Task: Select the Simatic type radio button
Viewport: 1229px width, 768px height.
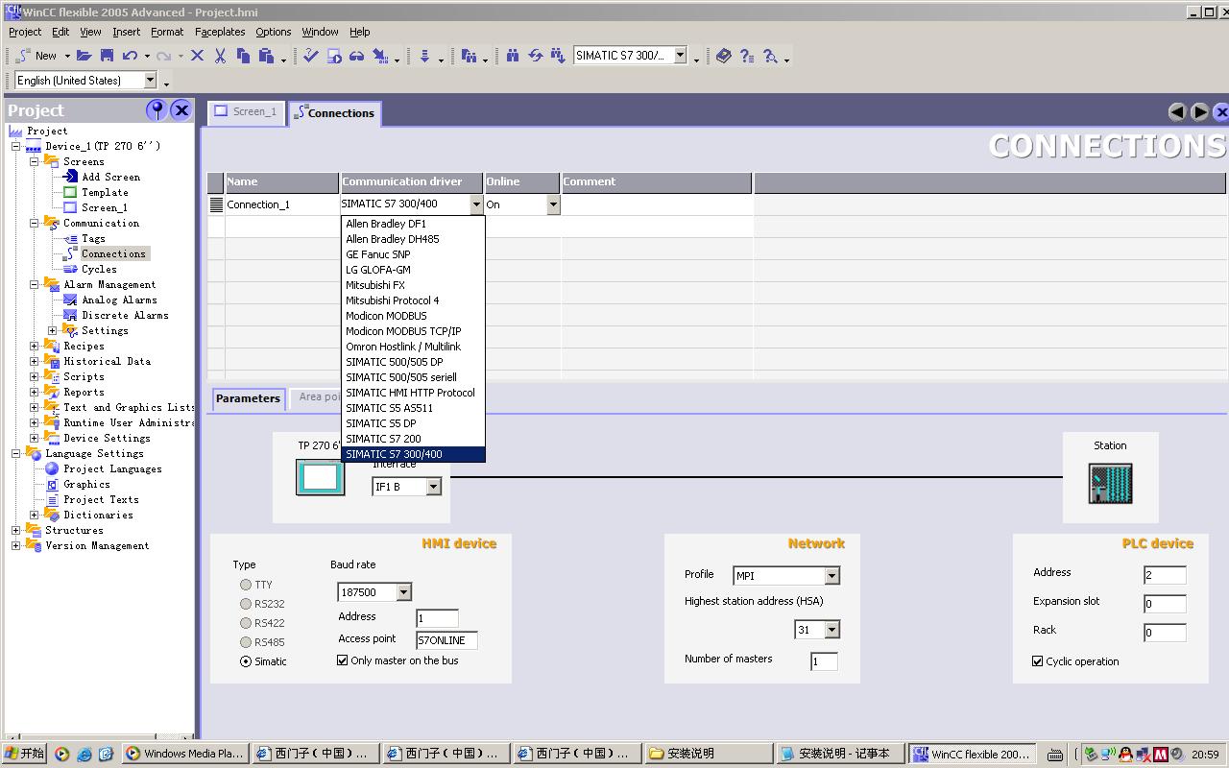Action: 246,661
